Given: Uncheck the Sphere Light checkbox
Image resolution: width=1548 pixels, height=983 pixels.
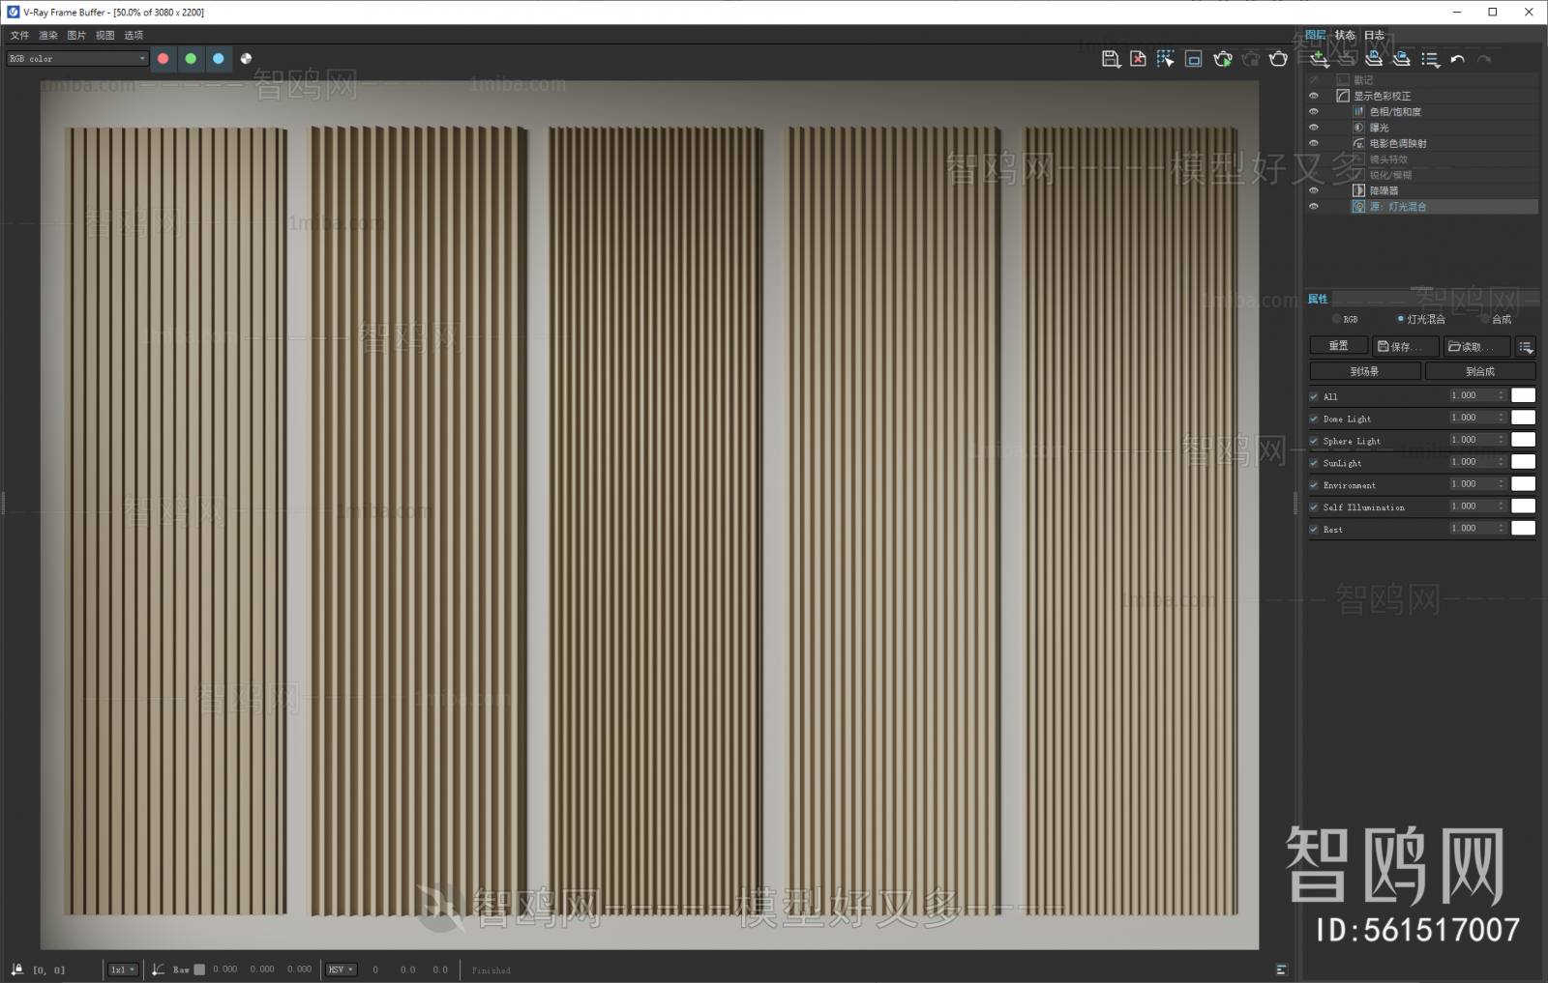Looking at the screenshot, I should 1314,441.
